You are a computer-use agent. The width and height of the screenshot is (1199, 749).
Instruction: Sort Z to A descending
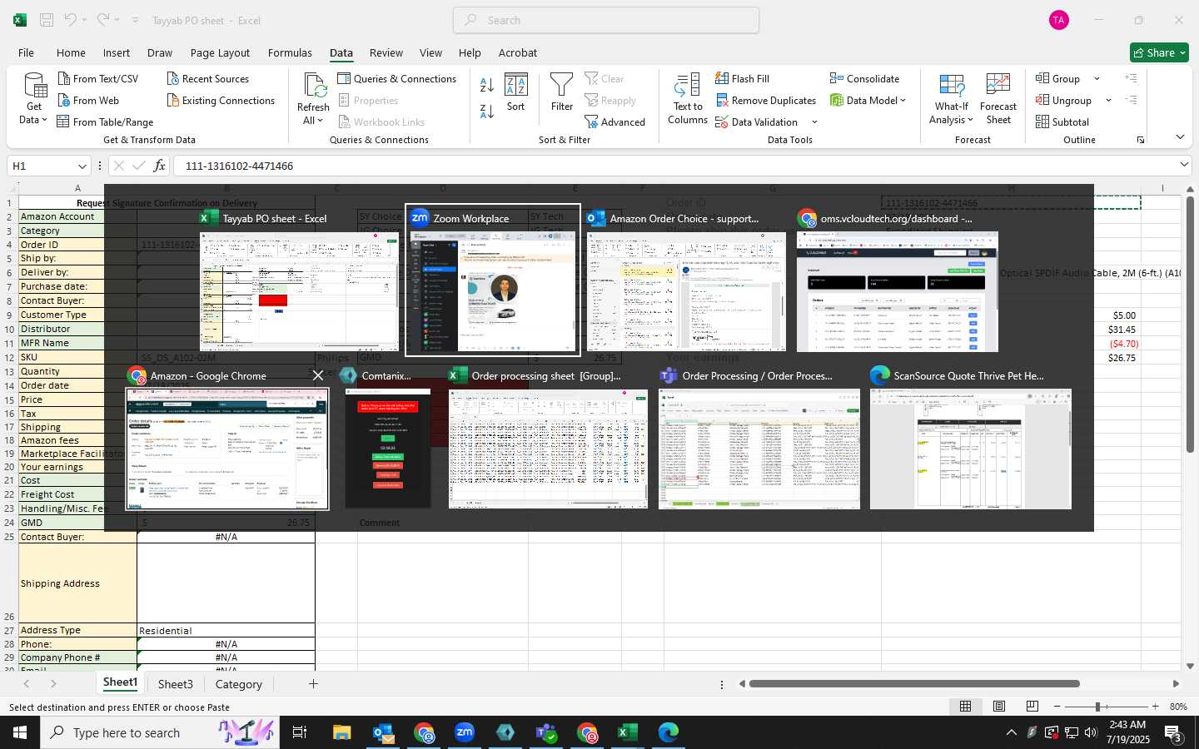[x=487, y=110]
